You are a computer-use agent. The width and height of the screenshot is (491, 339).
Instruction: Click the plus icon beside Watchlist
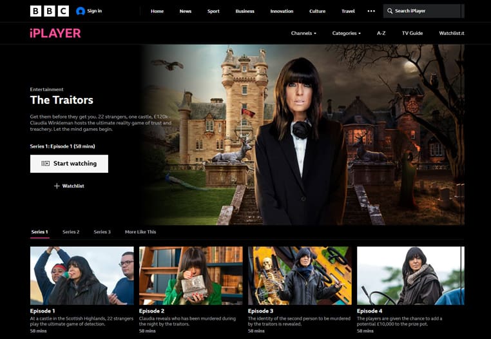(57, 186)
